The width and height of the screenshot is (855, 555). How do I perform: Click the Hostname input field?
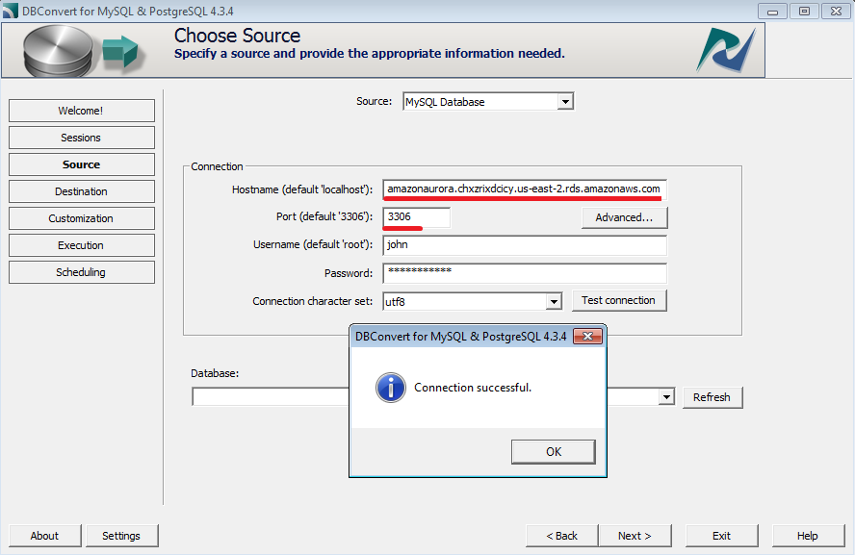point(525,189)
